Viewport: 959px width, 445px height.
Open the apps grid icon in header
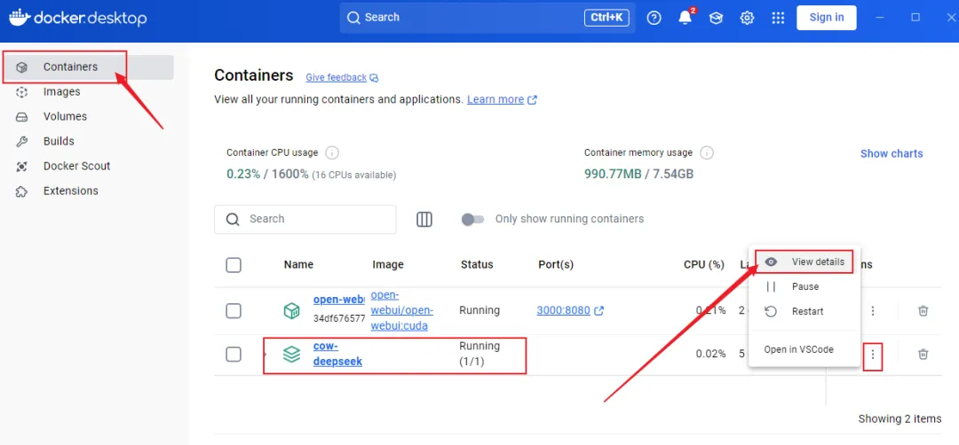(778, 18)
